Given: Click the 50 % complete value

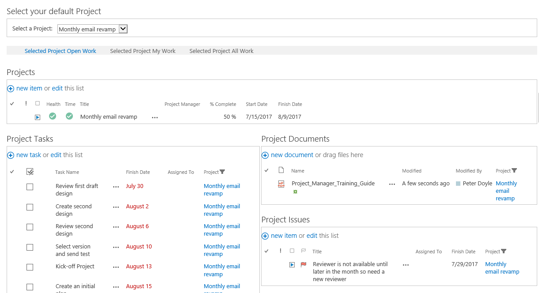Looking at the screenshot, I should tap(230, 117).
